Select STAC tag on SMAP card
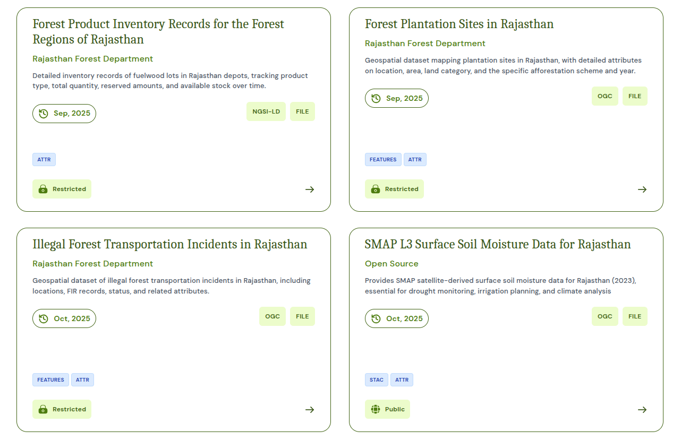 tap(377, 380)
